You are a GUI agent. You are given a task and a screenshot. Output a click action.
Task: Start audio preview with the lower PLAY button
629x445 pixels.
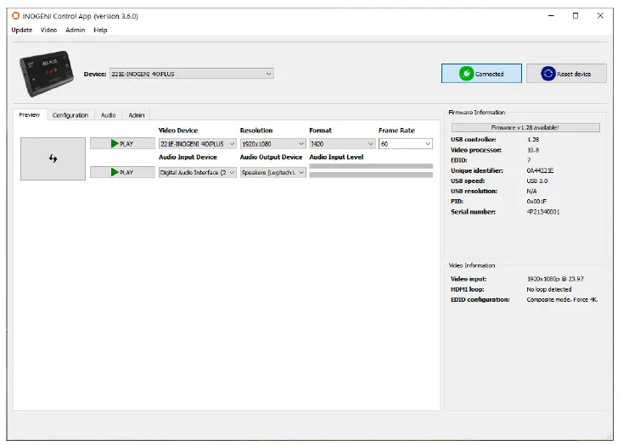point(122,172)
